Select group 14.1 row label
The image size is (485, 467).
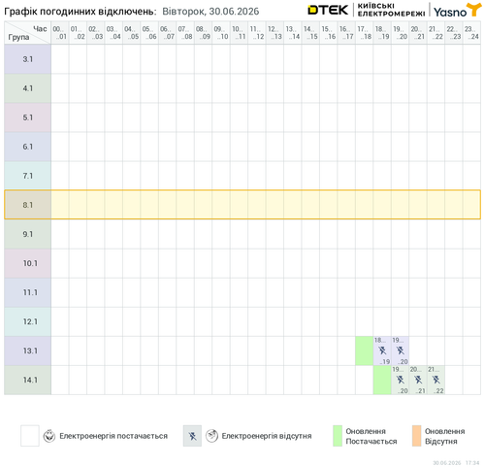click(x=27, y=380)
